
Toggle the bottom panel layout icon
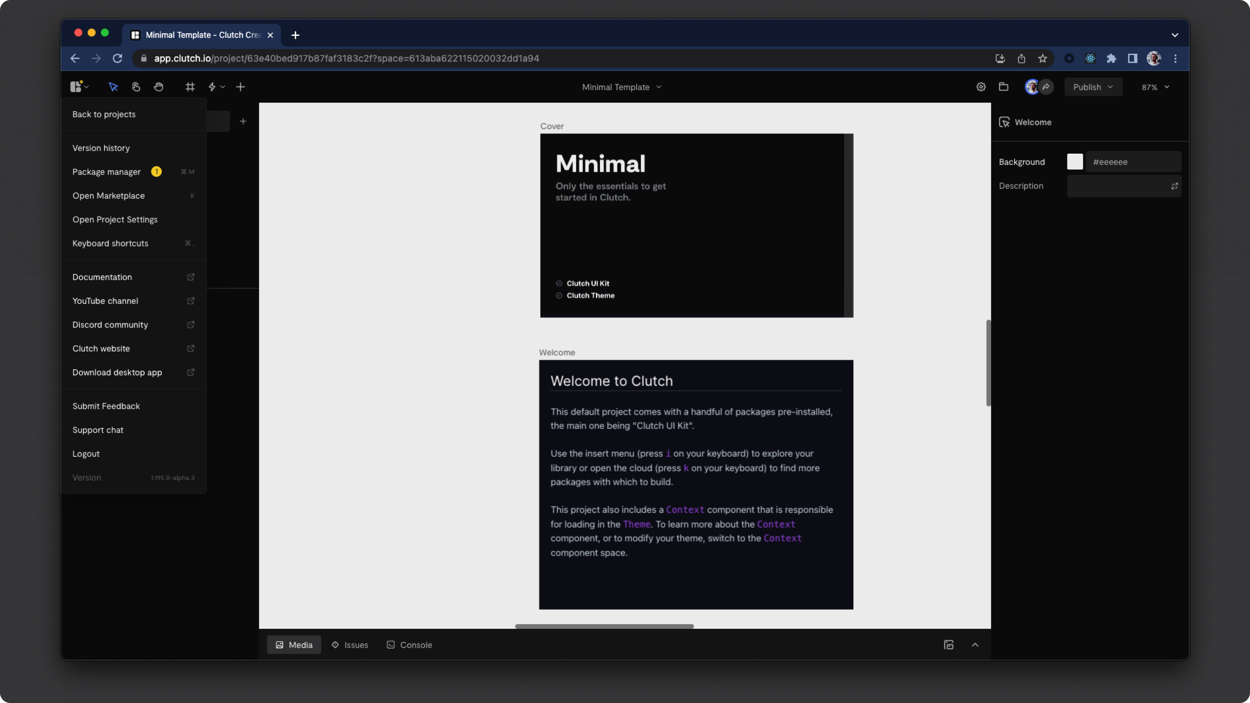point(949,645)
